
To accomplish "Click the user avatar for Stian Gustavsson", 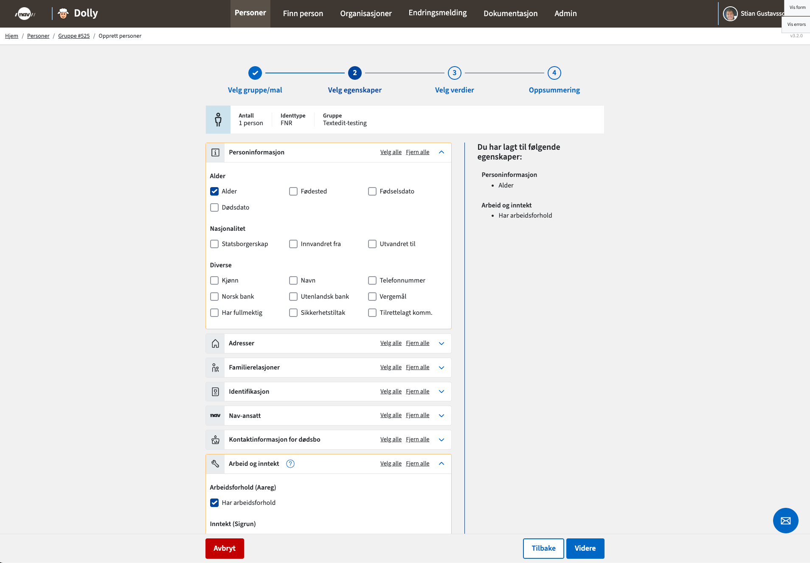I will click(730, 14).
